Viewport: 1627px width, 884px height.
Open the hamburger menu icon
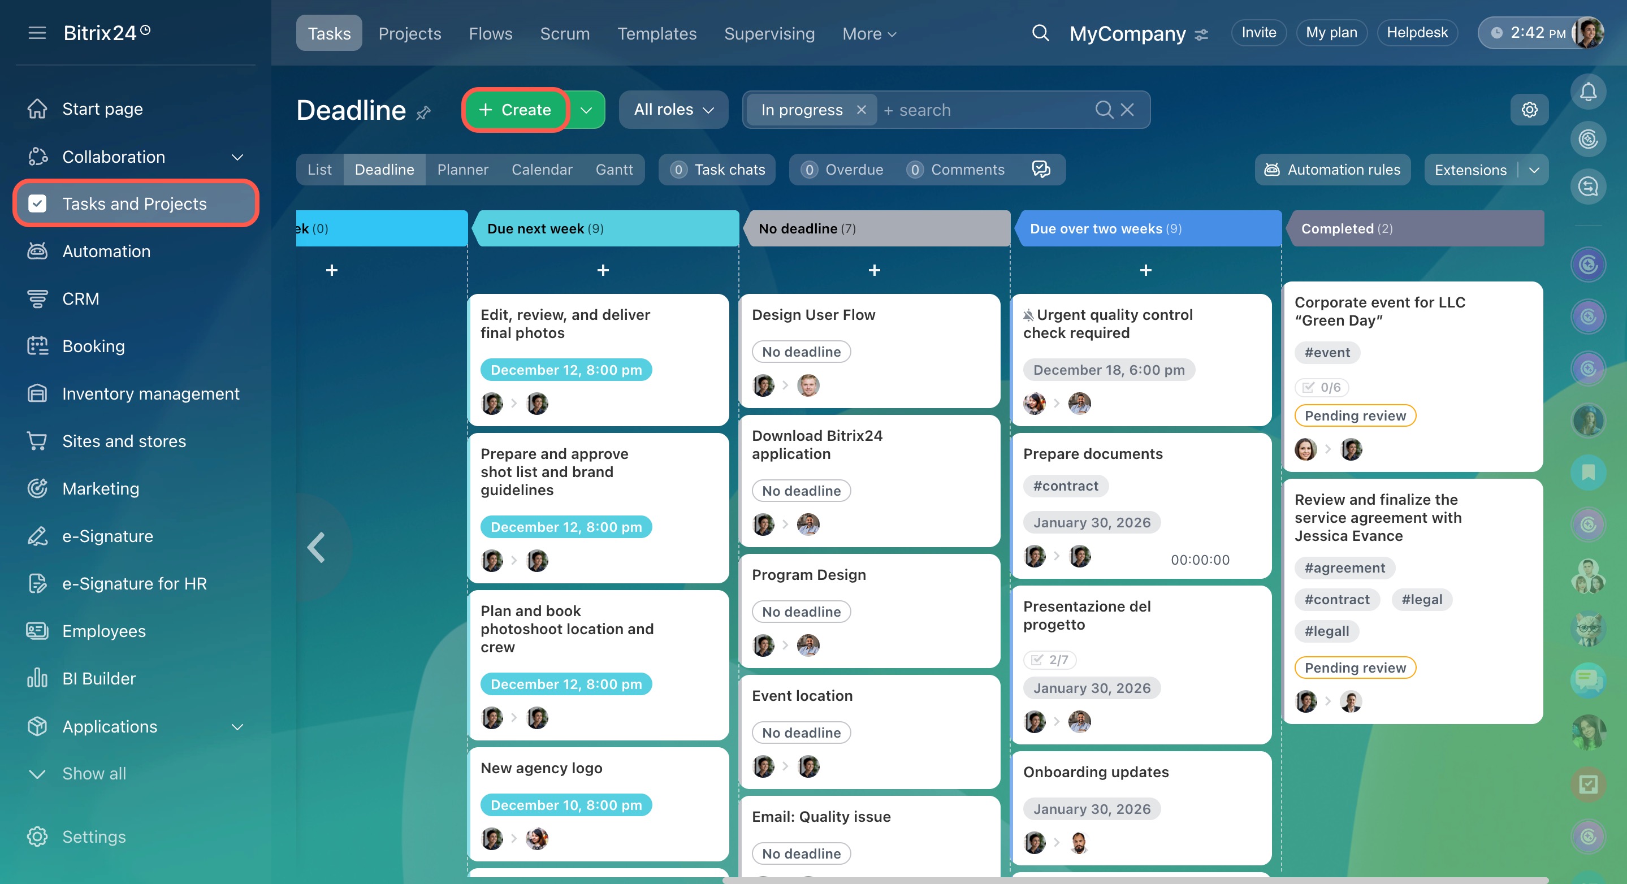(x=37, y=33)
